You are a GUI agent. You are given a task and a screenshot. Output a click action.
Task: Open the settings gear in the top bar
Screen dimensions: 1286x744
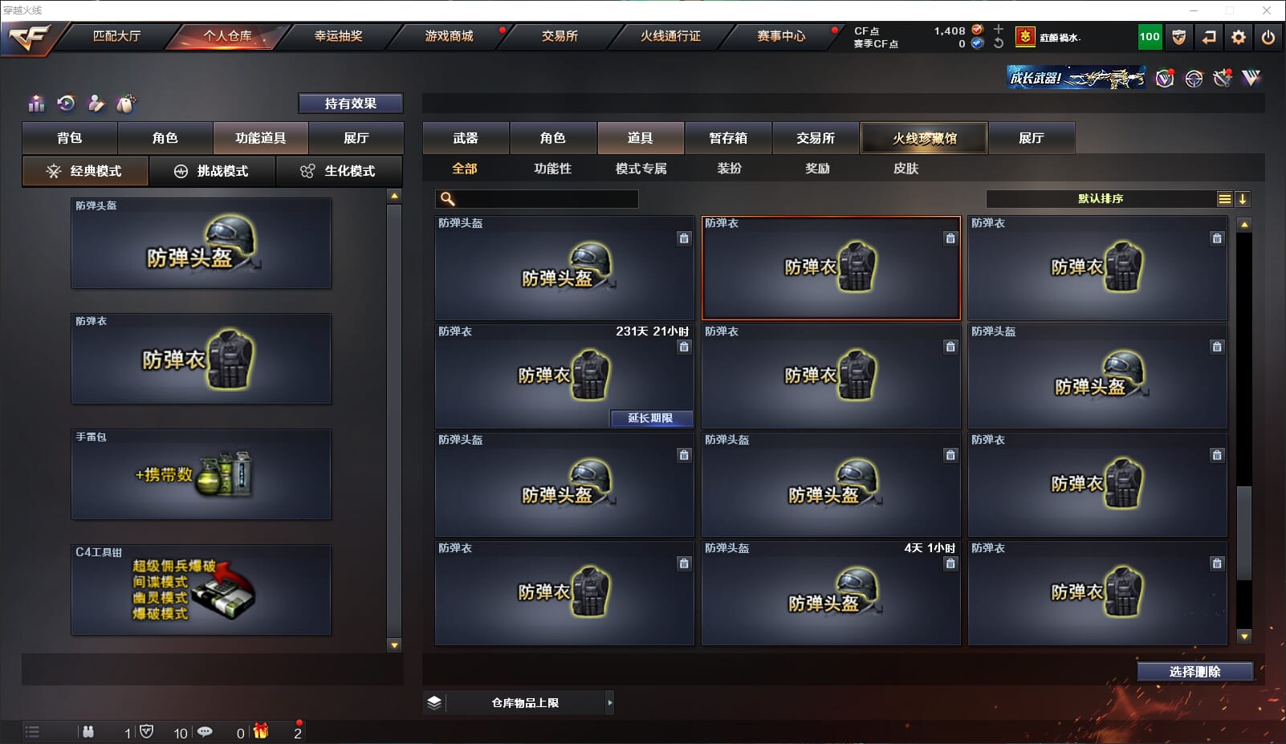tap(1239, 37)
